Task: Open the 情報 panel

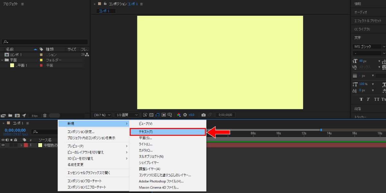Action: [358, 4]
